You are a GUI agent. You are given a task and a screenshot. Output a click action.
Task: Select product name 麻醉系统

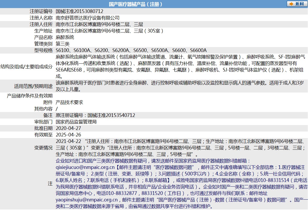pos(65,37)
